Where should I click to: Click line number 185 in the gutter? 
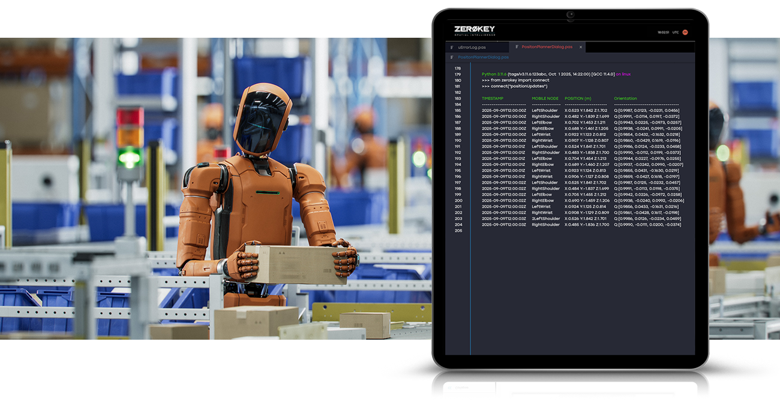coord(458,111)
